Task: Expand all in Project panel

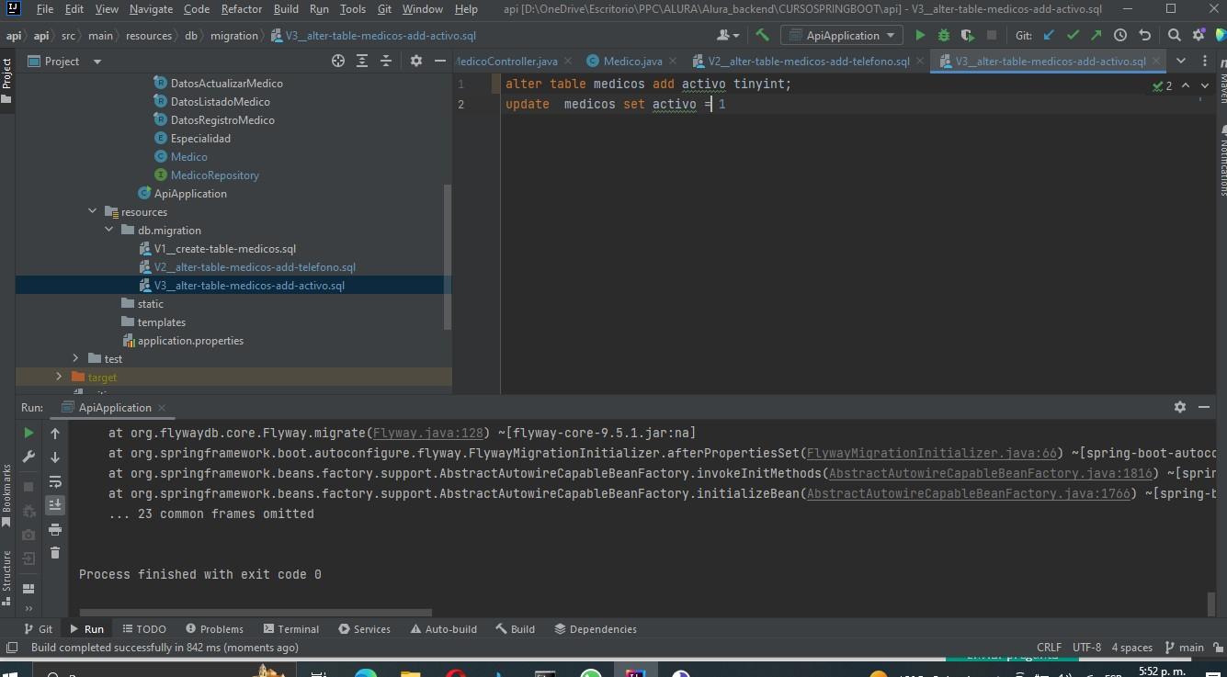Action: (362, 61)
